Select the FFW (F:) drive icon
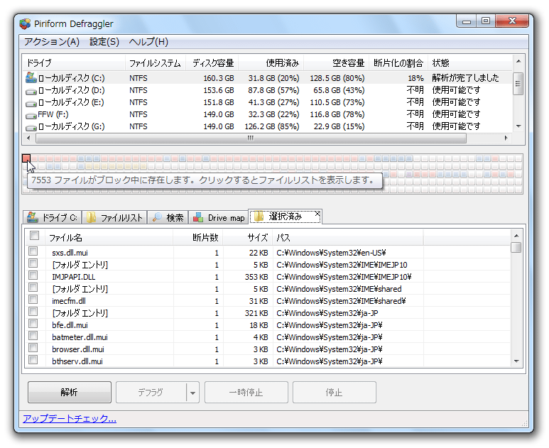 tap(31, 116)
